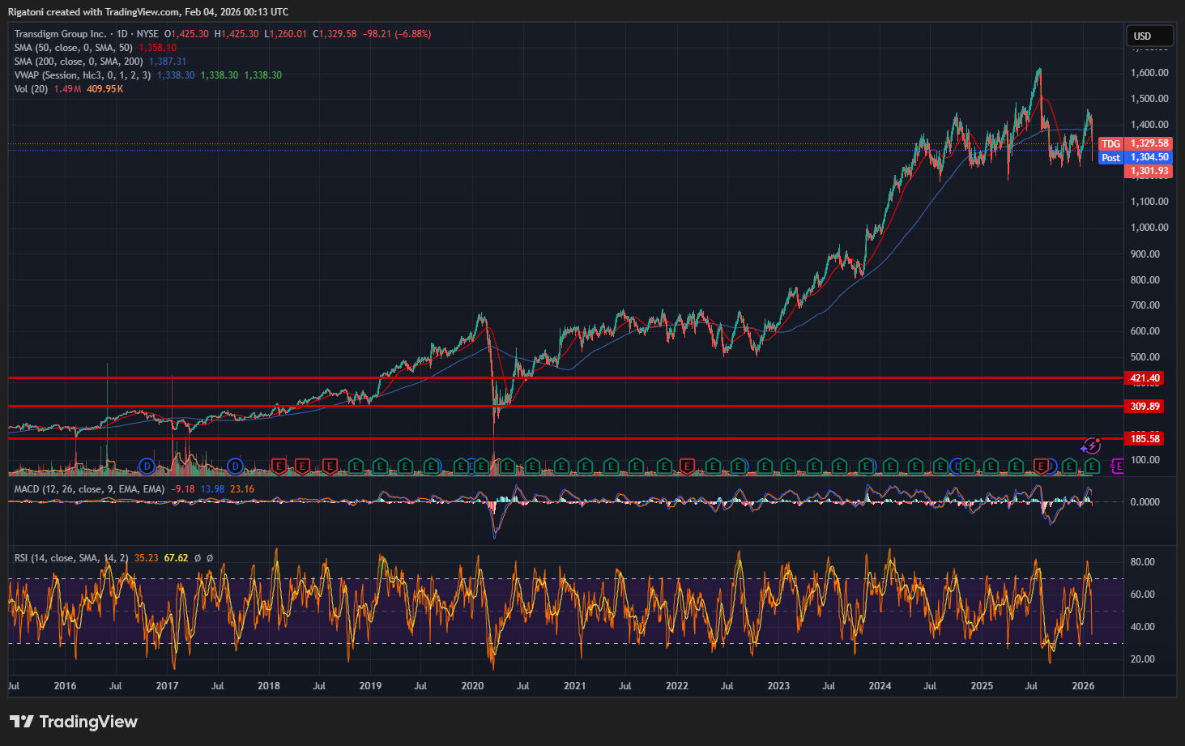Click 1,600.00 on the price scale
This screenshot has height=746, width=1185.
(x=1149, y=73)
